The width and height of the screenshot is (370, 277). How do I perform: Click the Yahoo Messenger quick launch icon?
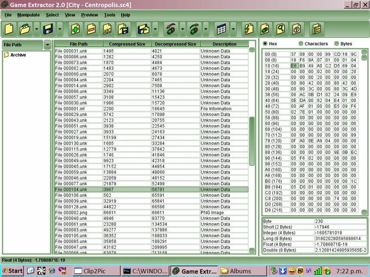63,271
